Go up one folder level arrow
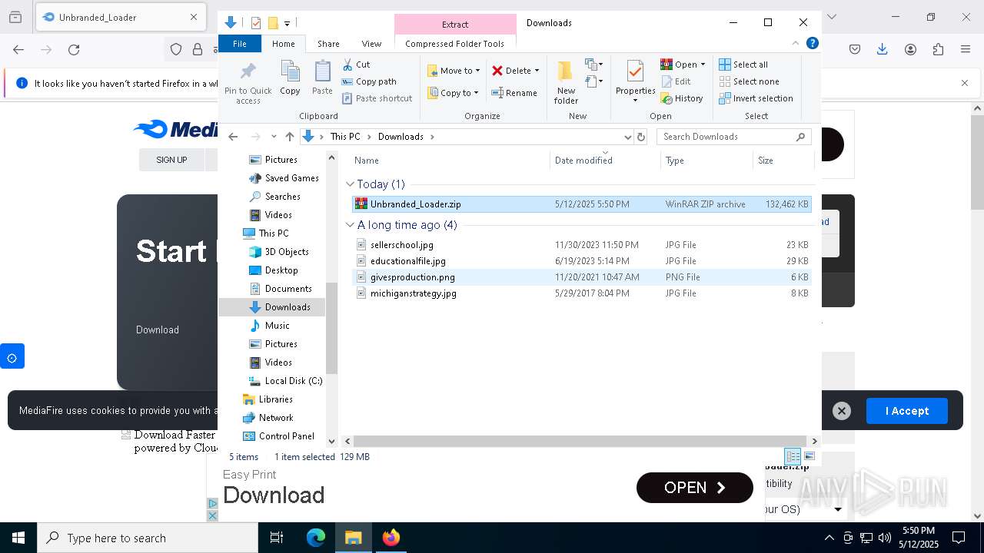 click(290, 137)
